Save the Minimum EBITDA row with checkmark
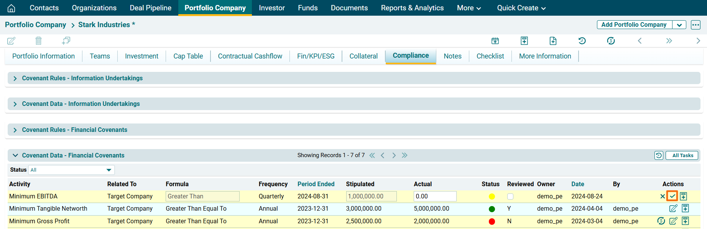The height and width of the screenshot is (229, 707). [672, 196]
